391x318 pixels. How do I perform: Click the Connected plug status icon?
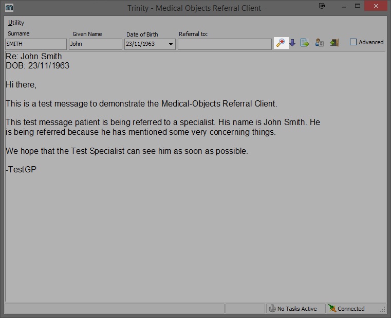(332, 309)
